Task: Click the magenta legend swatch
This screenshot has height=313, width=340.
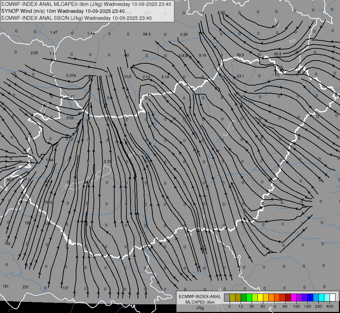Action: click(294, 297)
